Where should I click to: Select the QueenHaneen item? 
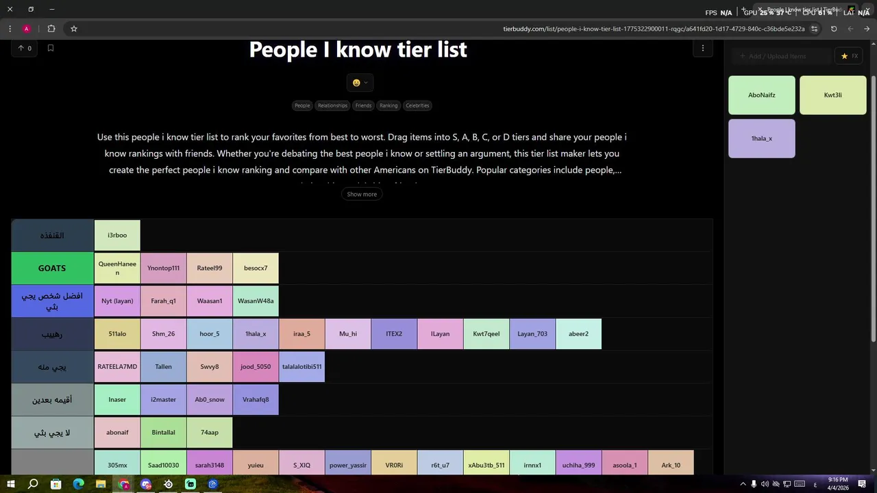(117, 268)
